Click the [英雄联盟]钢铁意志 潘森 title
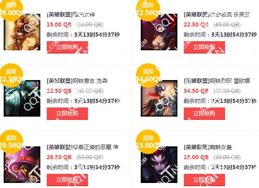The height and width of the screenshot is (188, 259). coord(77,81)
